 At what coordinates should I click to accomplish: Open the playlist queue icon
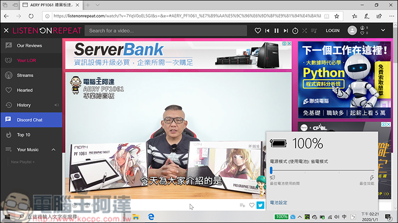coord(314,31)
